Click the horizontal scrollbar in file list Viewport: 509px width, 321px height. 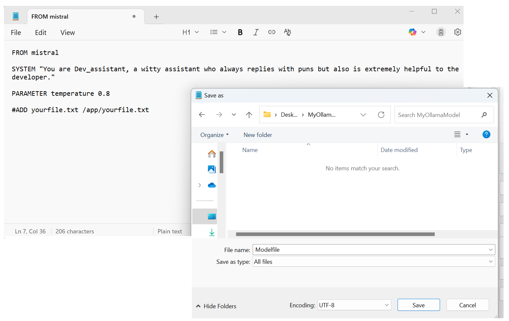pyautogui.click(x=335, y=234)
